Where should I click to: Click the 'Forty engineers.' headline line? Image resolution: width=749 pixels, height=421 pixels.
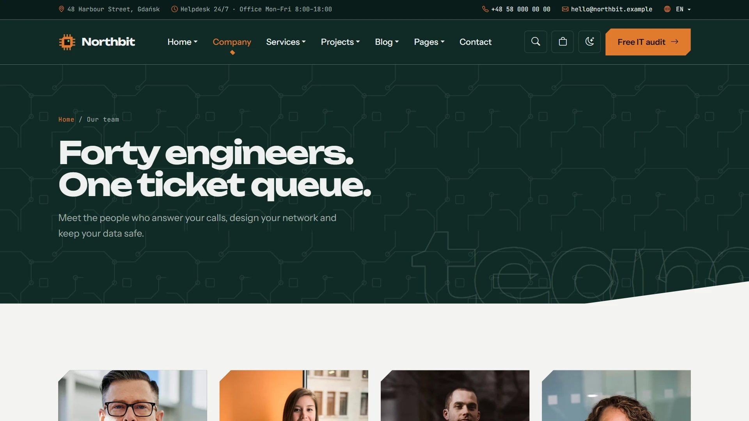click(x=206, y=153)
